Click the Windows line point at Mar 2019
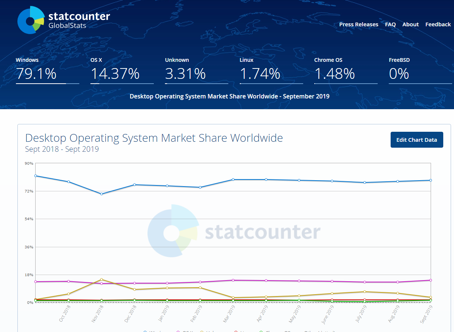Image resolution: width=454 pixels, height=332 pixels. [233, 180]
